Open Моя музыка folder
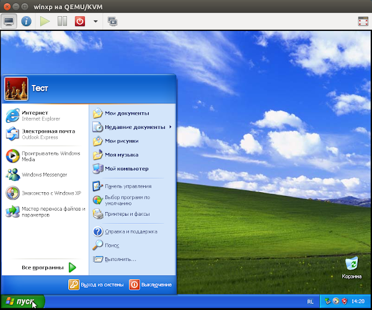Image resolution: width=372 pixels, height=310 pixels. click(x=133, y=154)
